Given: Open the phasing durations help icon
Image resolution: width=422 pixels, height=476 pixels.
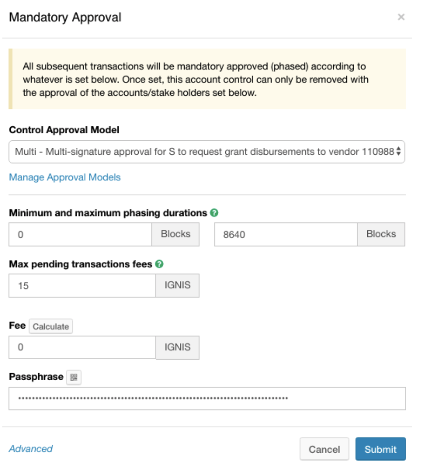Looking at the screenshot, I should 215,213.
